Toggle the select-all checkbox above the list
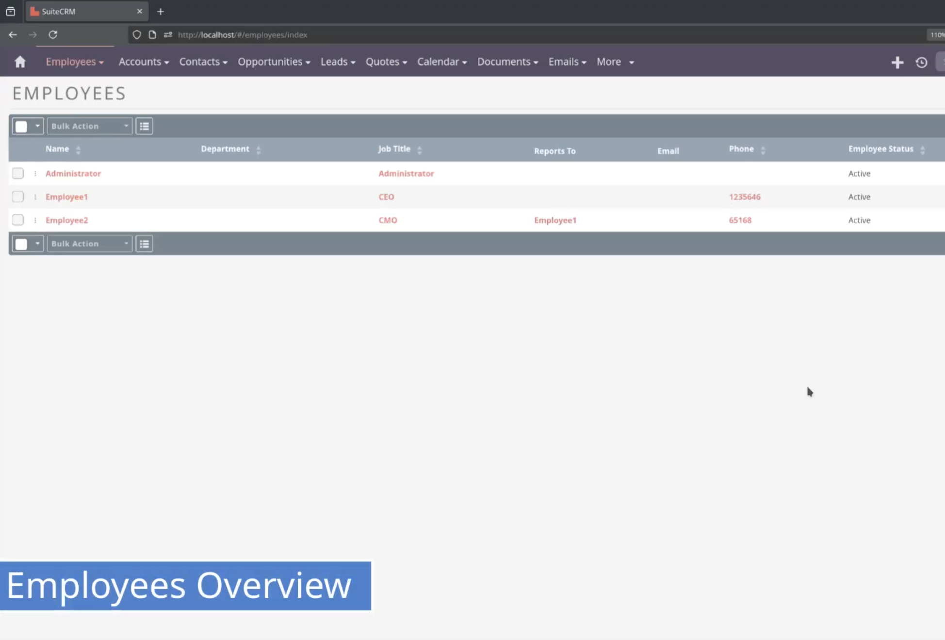 [x=21, y=126]
